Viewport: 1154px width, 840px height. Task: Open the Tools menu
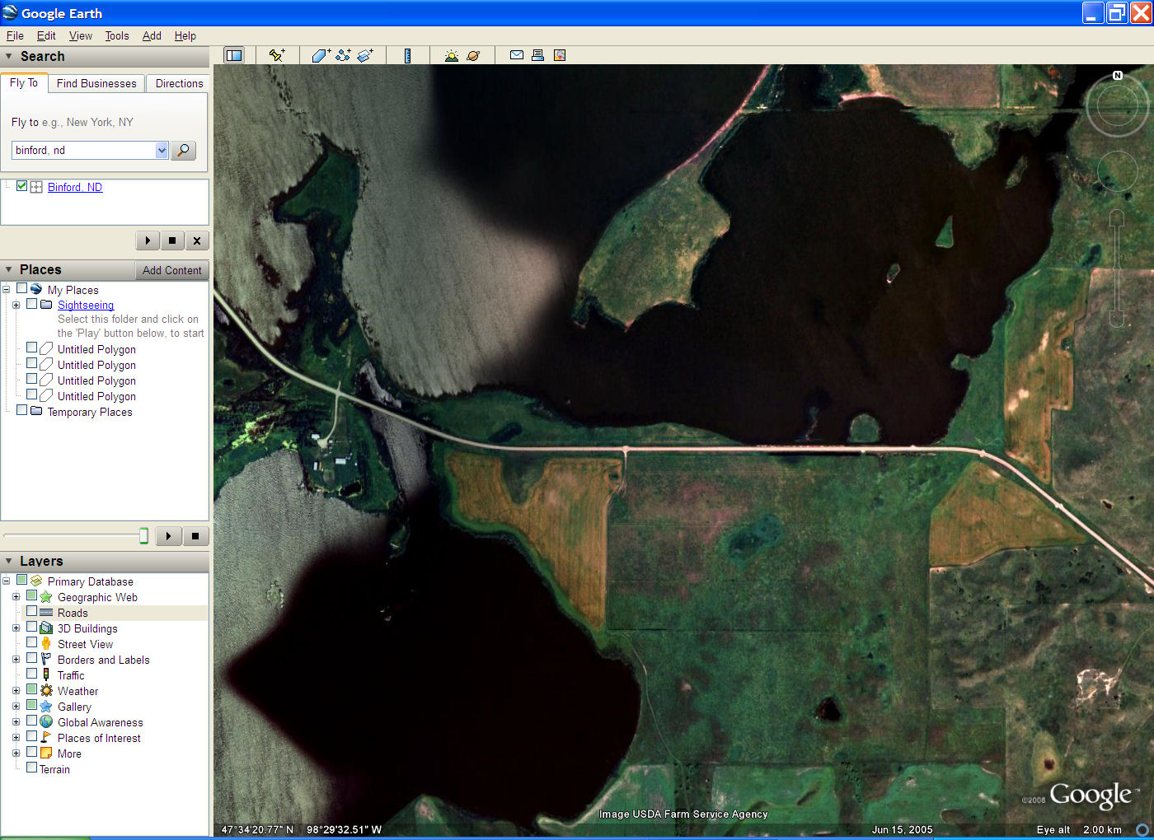117,35
